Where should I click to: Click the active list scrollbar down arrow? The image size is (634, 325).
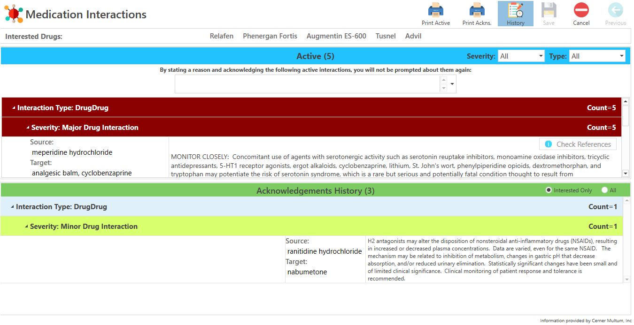point(625,174)
